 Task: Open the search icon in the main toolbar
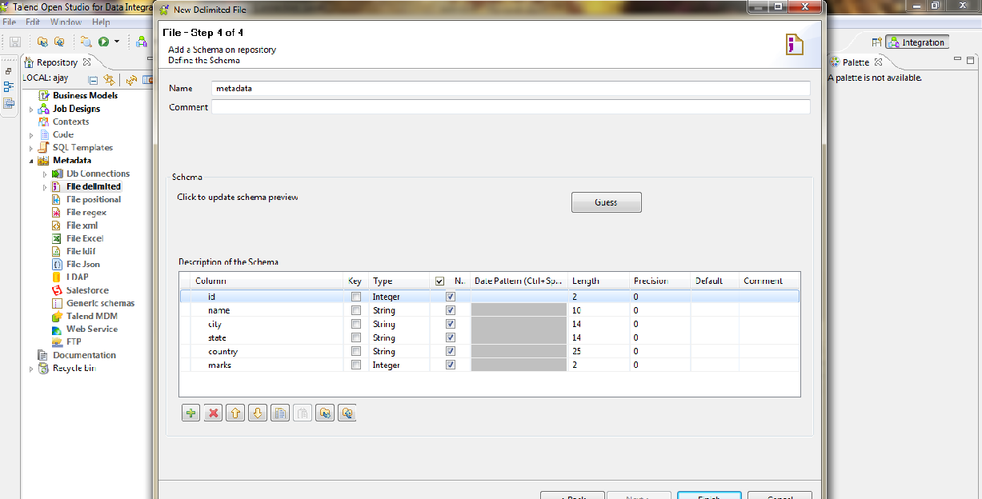86,42
